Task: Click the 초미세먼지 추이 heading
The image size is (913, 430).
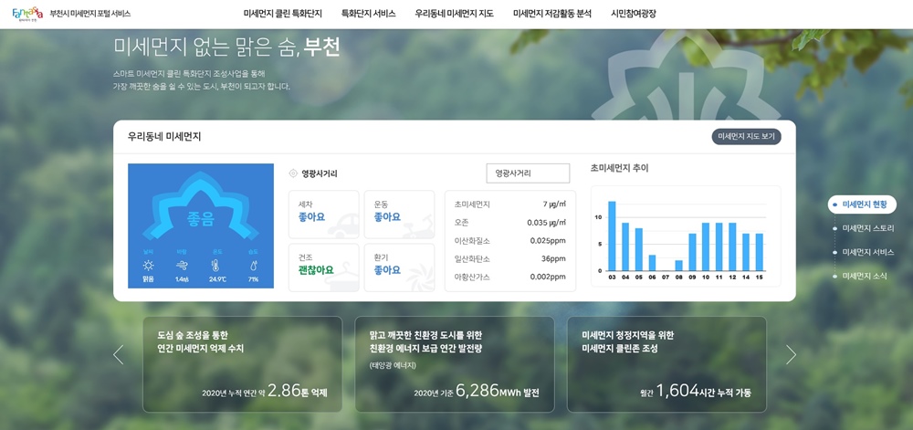Action: (620, 168)
